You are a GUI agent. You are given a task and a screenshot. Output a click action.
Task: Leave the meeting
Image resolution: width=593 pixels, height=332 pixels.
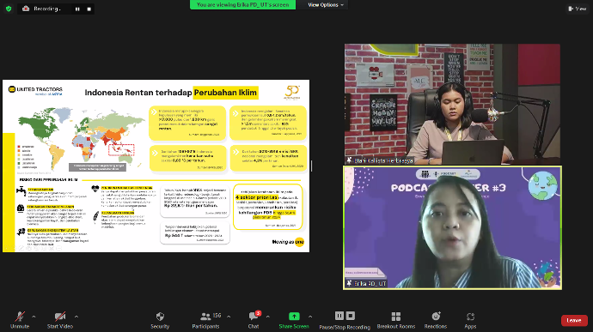pos(574,320)
